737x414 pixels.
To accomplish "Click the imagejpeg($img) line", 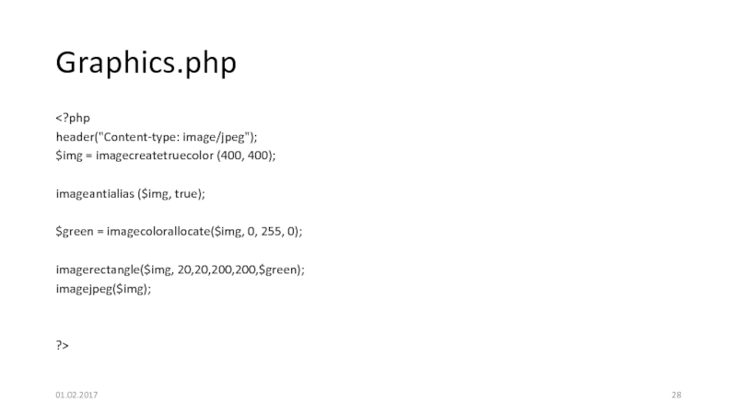I will tap(103, 289).
